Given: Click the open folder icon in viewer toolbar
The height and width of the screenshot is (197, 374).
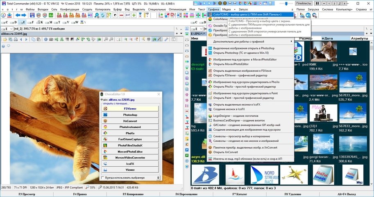Looking at the screenshot, I should [5, 39].
